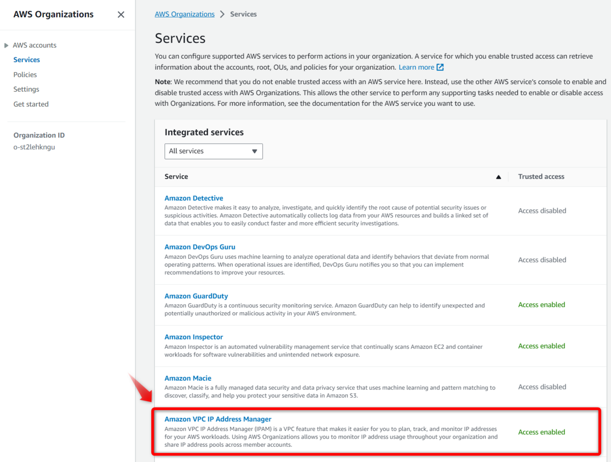Click Access enabled status for GuardDuty
The image size is (611, 462).
[x=542, y=305]
